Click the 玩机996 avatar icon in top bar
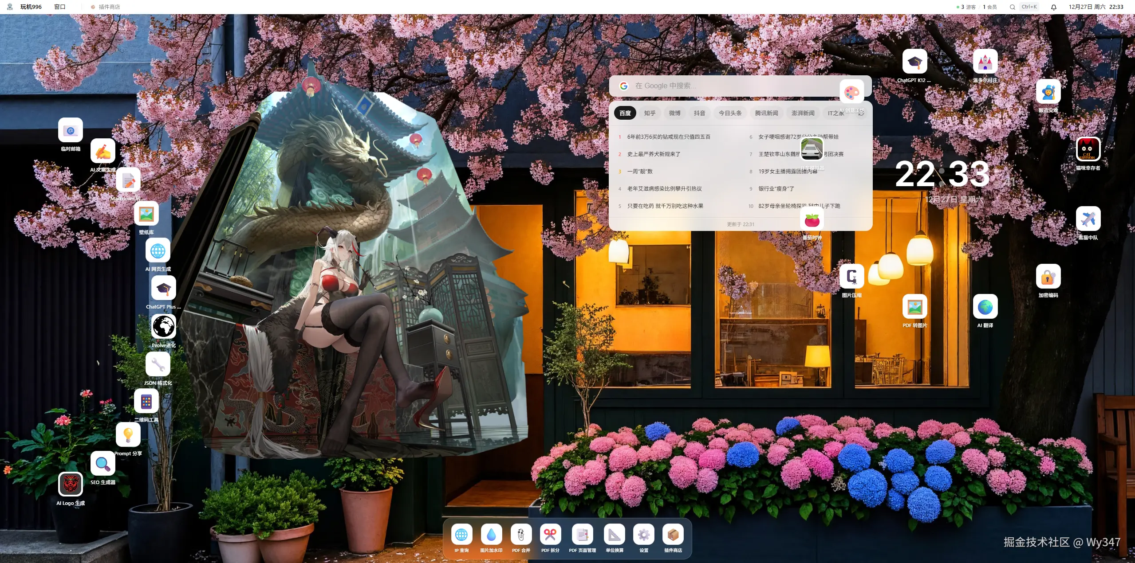 (10, 7)
